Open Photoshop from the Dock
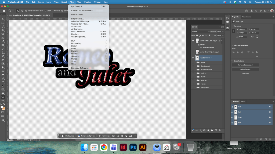 click(x=133, y=147)
